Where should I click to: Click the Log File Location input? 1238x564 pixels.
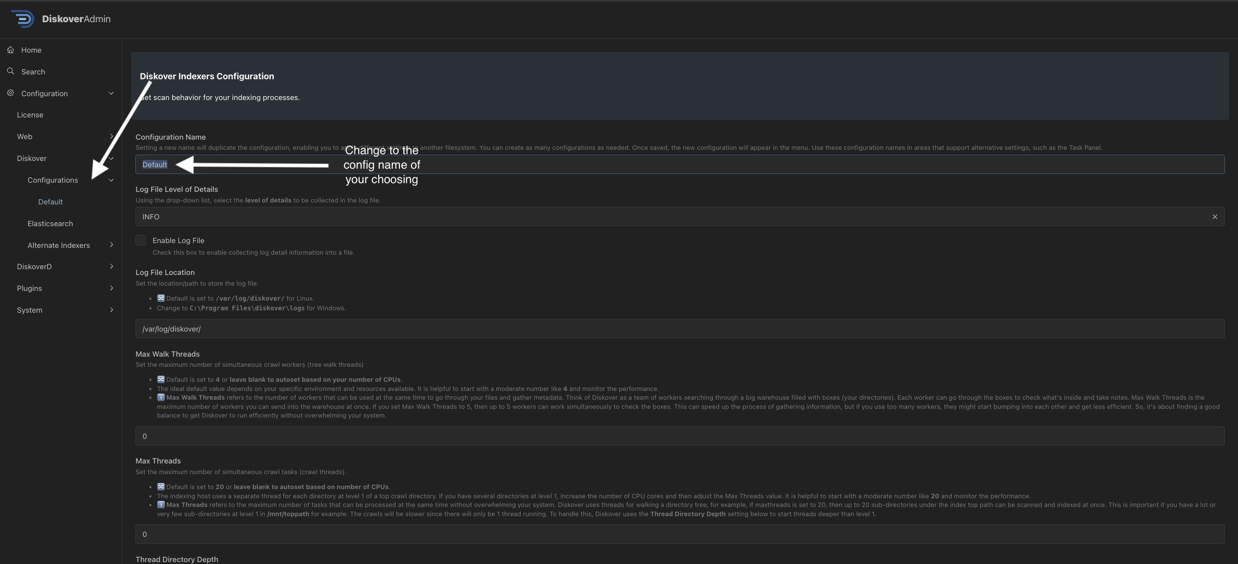[680, 329]
